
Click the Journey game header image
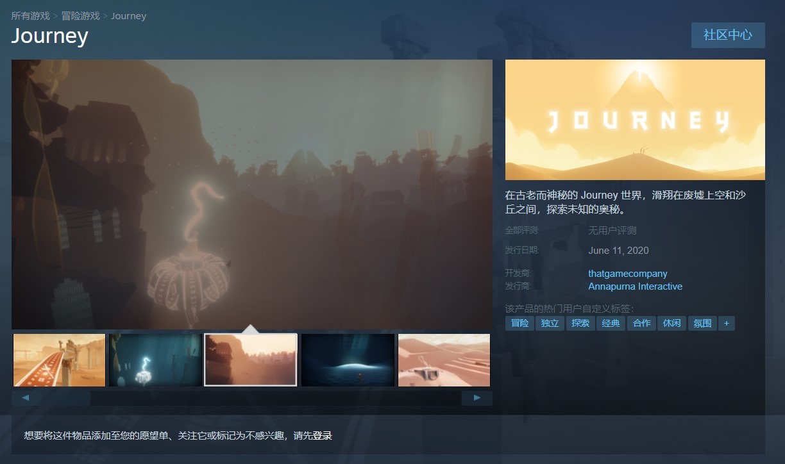tap(635, 120)
